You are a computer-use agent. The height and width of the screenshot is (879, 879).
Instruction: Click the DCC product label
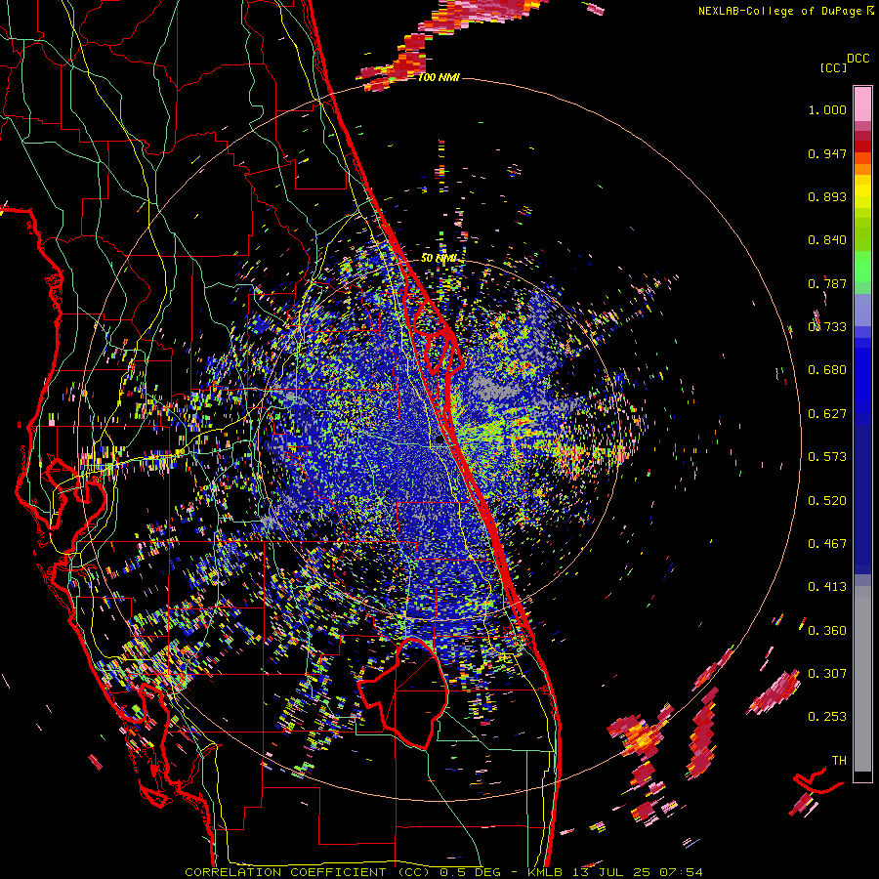coord(858,59)
